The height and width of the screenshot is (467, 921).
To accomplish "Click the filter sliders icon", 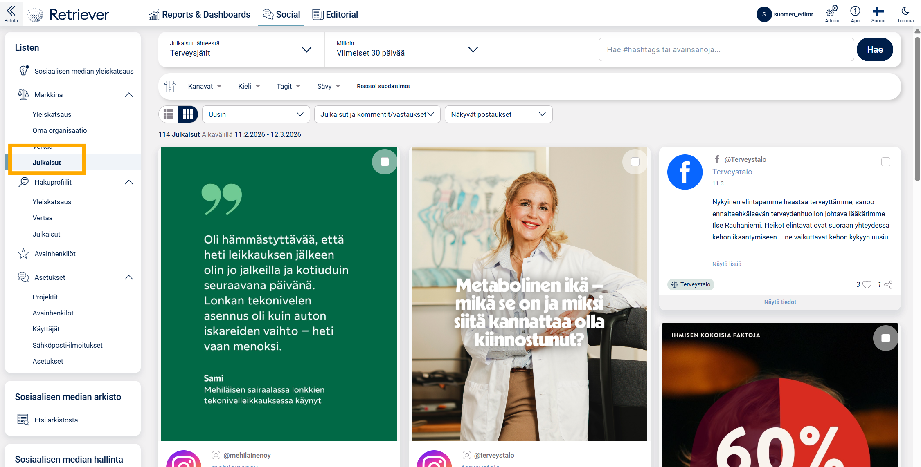I will (x=170, y=86).
